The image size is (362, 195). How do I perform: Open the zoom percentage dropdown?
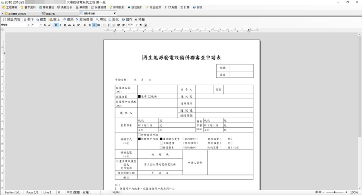click(136, 25)
